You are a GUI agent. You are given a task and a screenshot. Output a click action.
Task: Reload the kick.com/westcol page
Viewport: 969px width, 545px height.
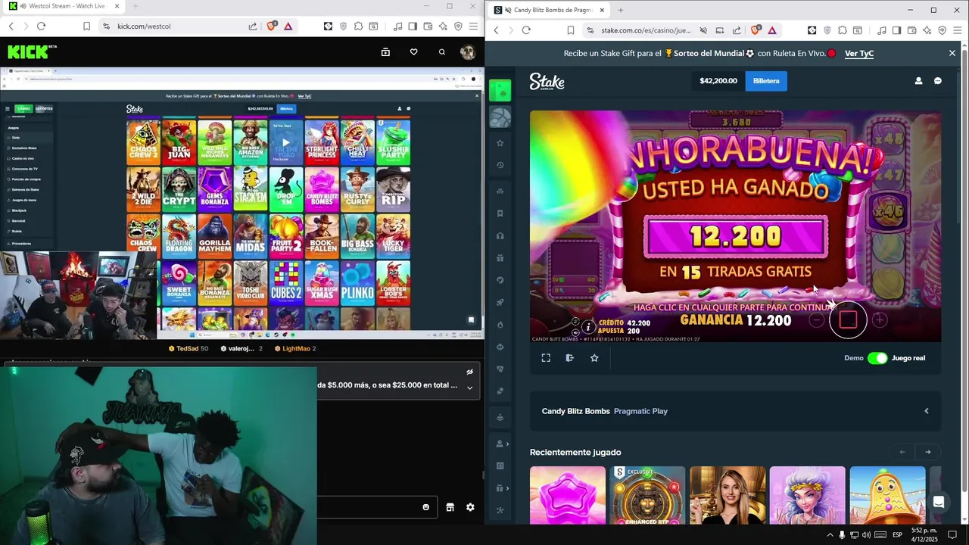[x=41, y=26]
